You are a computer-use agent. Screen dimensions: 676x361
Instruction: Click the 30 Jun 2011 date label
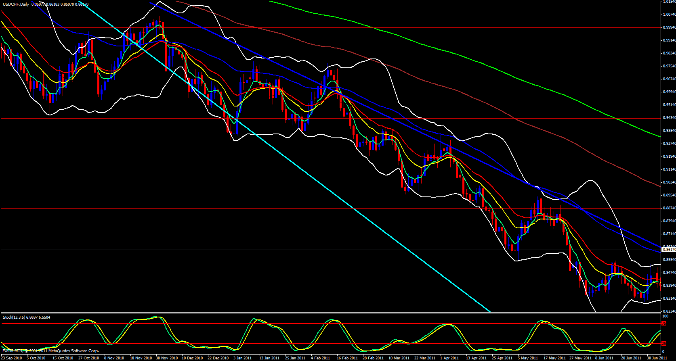click(x=657, y=358)
